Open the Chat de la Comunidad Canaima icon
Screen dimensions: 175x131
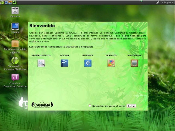15,77
